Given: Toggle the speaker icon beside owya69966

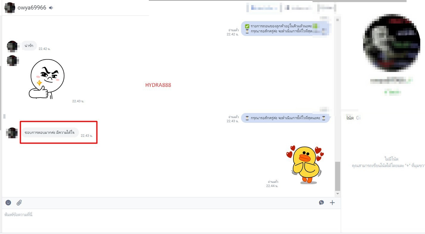Looking at the screenshot, I should tap(51, 8).
